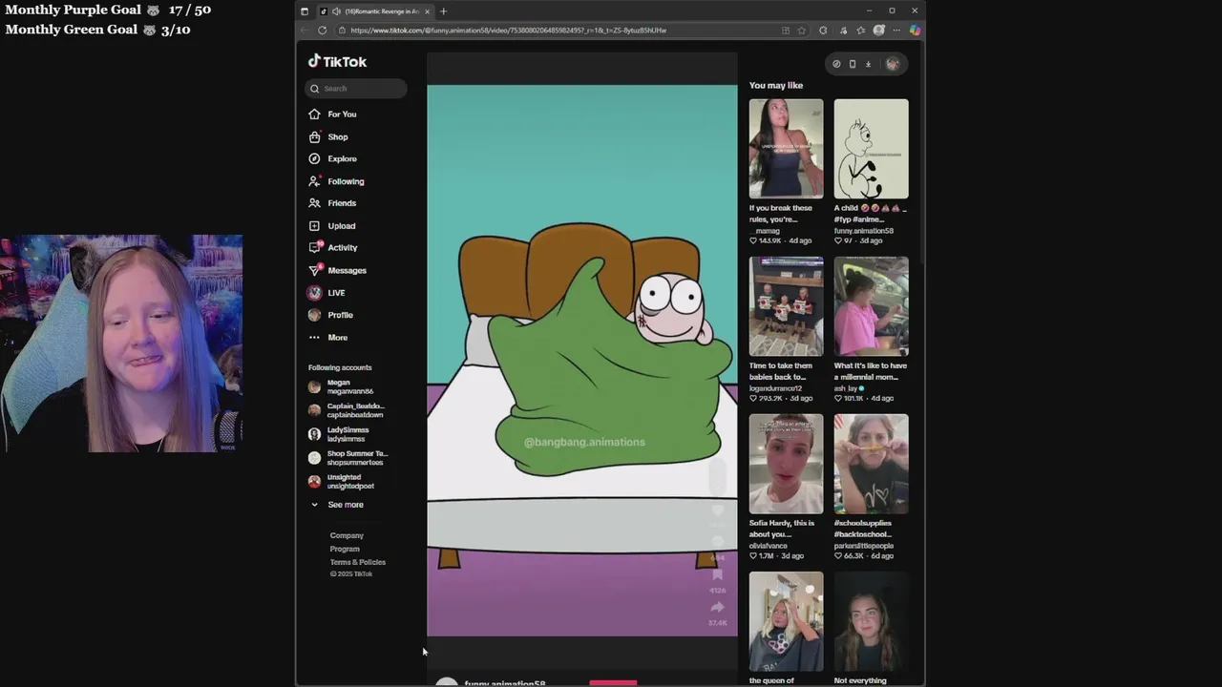
Task: Add this page to browser favorites
Action: (802, 31)
